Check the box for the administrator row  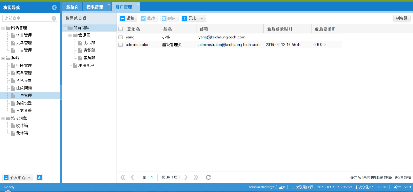[x=120, y=45]
